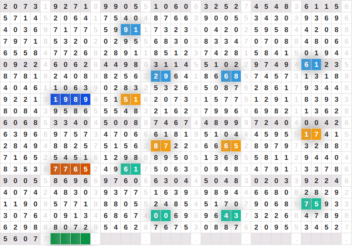Click the teal 1 in the teal 61 pair

coord(136,169)
